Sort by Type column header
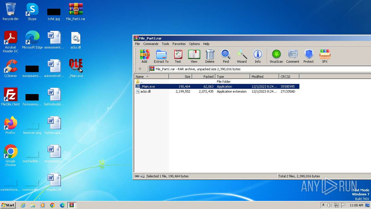 [x=232, y=77]
